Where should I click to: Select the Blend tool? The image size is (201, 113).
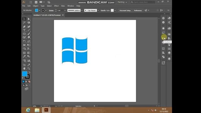(x=29, y=56)
